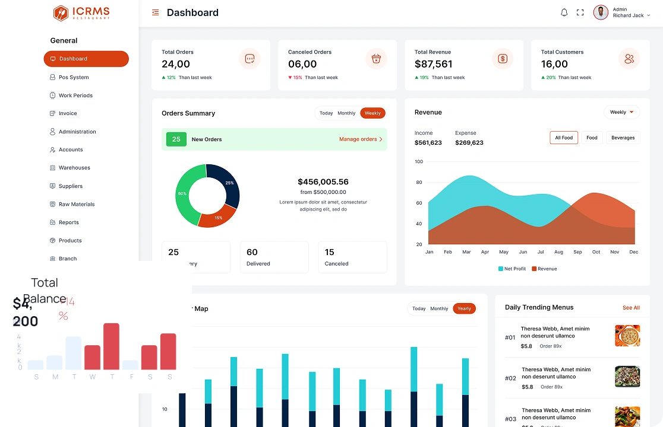663x427 pixels.
Task: Click the Total Revenue dollar icon
Action: tap(503, 59)
